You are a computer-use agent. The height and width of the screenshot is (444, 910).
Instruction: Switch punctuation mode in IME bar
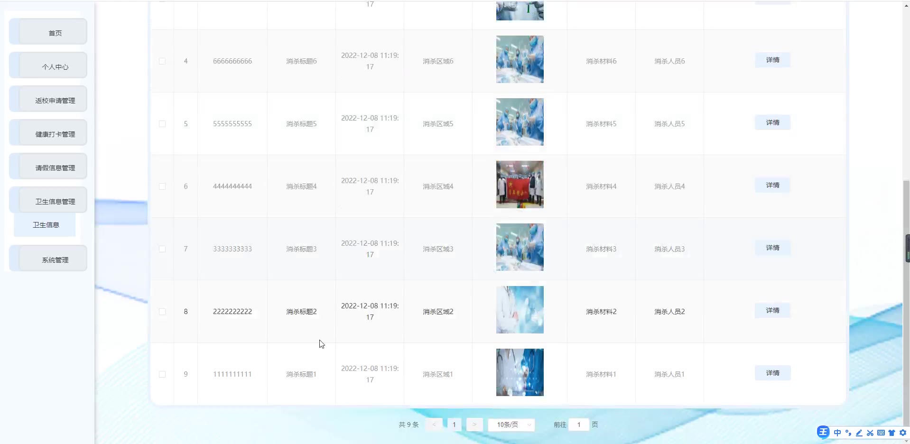tap(848, 433)
